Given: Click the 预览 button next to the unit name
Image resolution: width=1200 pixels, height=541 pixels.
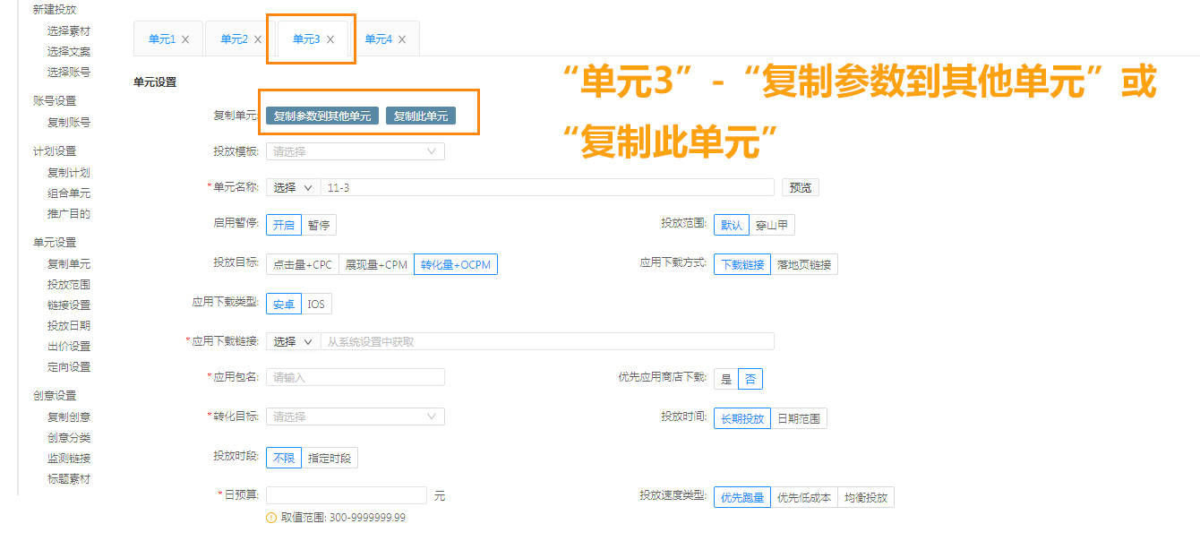Looking at the screenshot, I should click(800, 187).
